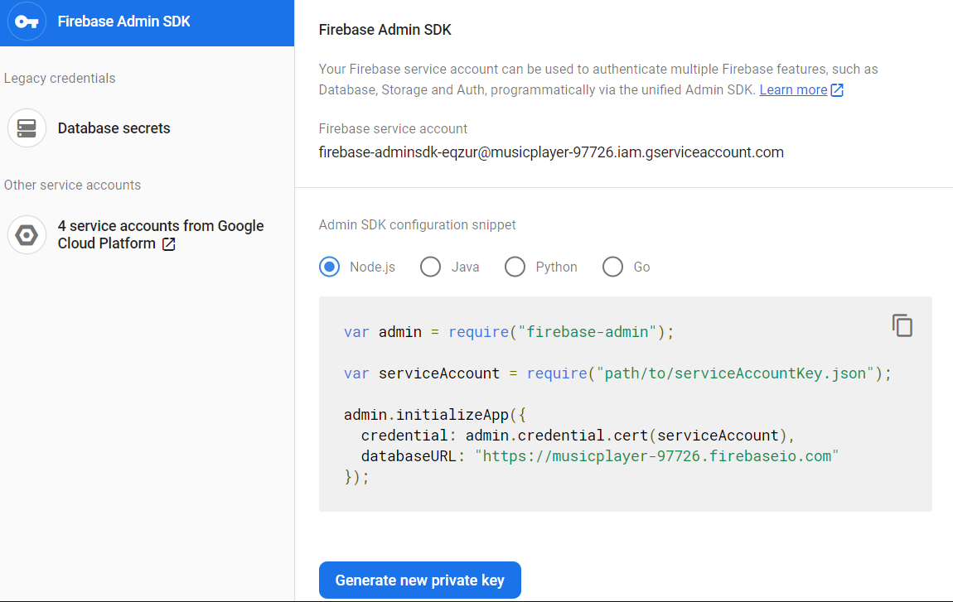Copy the configuration snippet with copy icon
The height and width of the screenshot is (602, 953).
(902, 325)
